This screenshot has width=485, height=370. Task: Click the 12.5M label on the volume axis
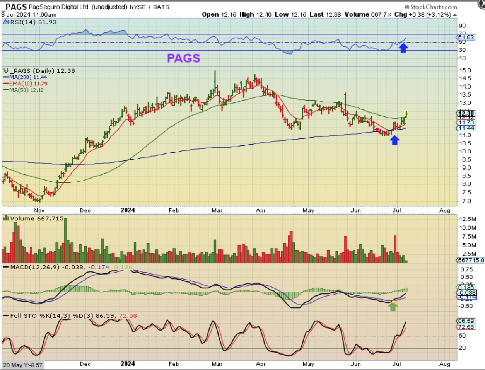468,219
